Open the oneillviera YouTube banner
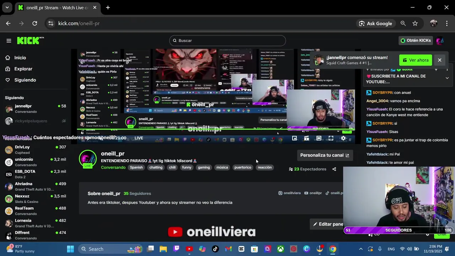The height and width of the screenshot is (256, 455). (x=212, y=232)
